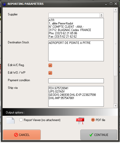Click the 'FDX:675728941' line
This screenshot has width=120, height=143.
click(x=59, y=88)
